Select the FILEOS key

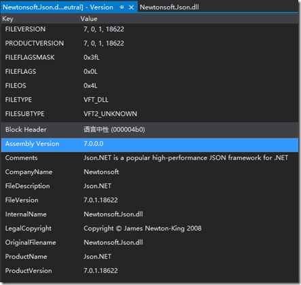tap(16, 85)
